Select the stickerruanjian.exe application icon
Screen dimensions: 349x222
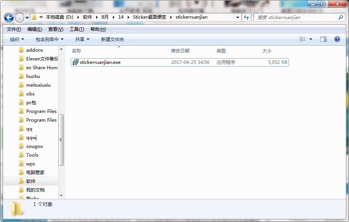75,62
